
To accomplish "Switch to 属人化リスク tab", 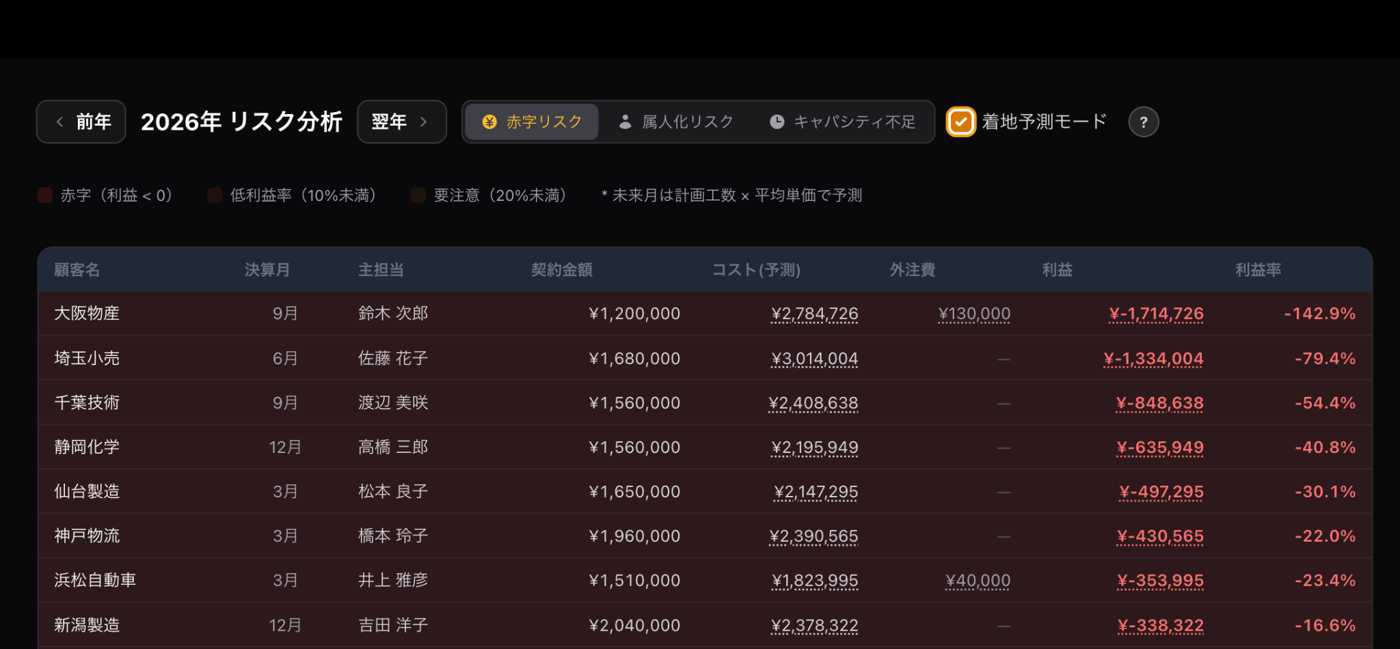I will coord(675,122).
